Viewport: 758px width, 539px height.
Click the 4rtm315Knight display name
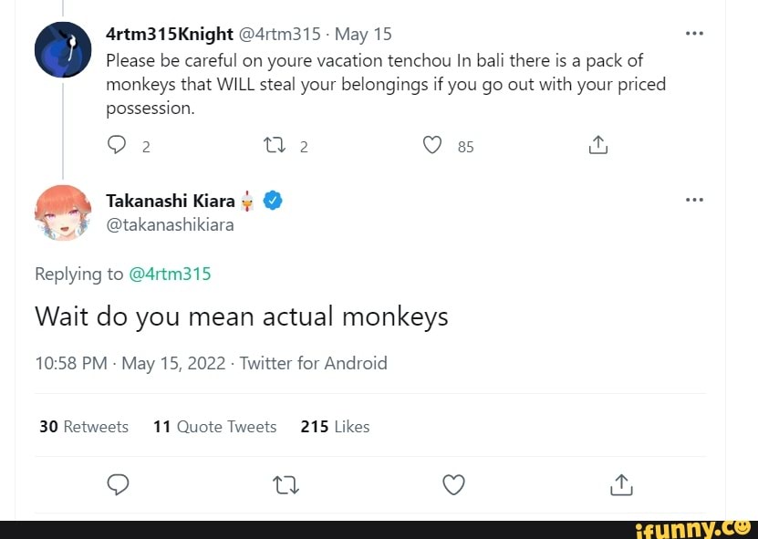click(170, 35)
